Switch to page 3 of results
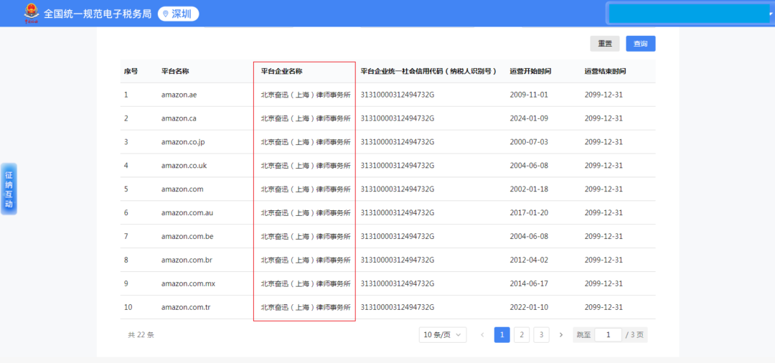This screenshot has width=775, height=363. tap(541, 335)
